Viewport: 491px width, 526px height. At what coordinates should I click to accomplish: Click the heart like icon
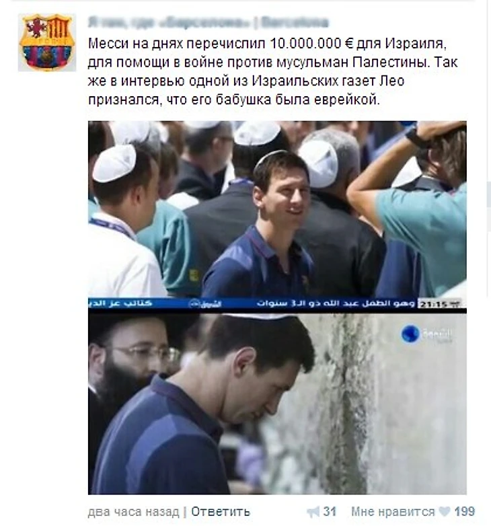pos(445,512)
